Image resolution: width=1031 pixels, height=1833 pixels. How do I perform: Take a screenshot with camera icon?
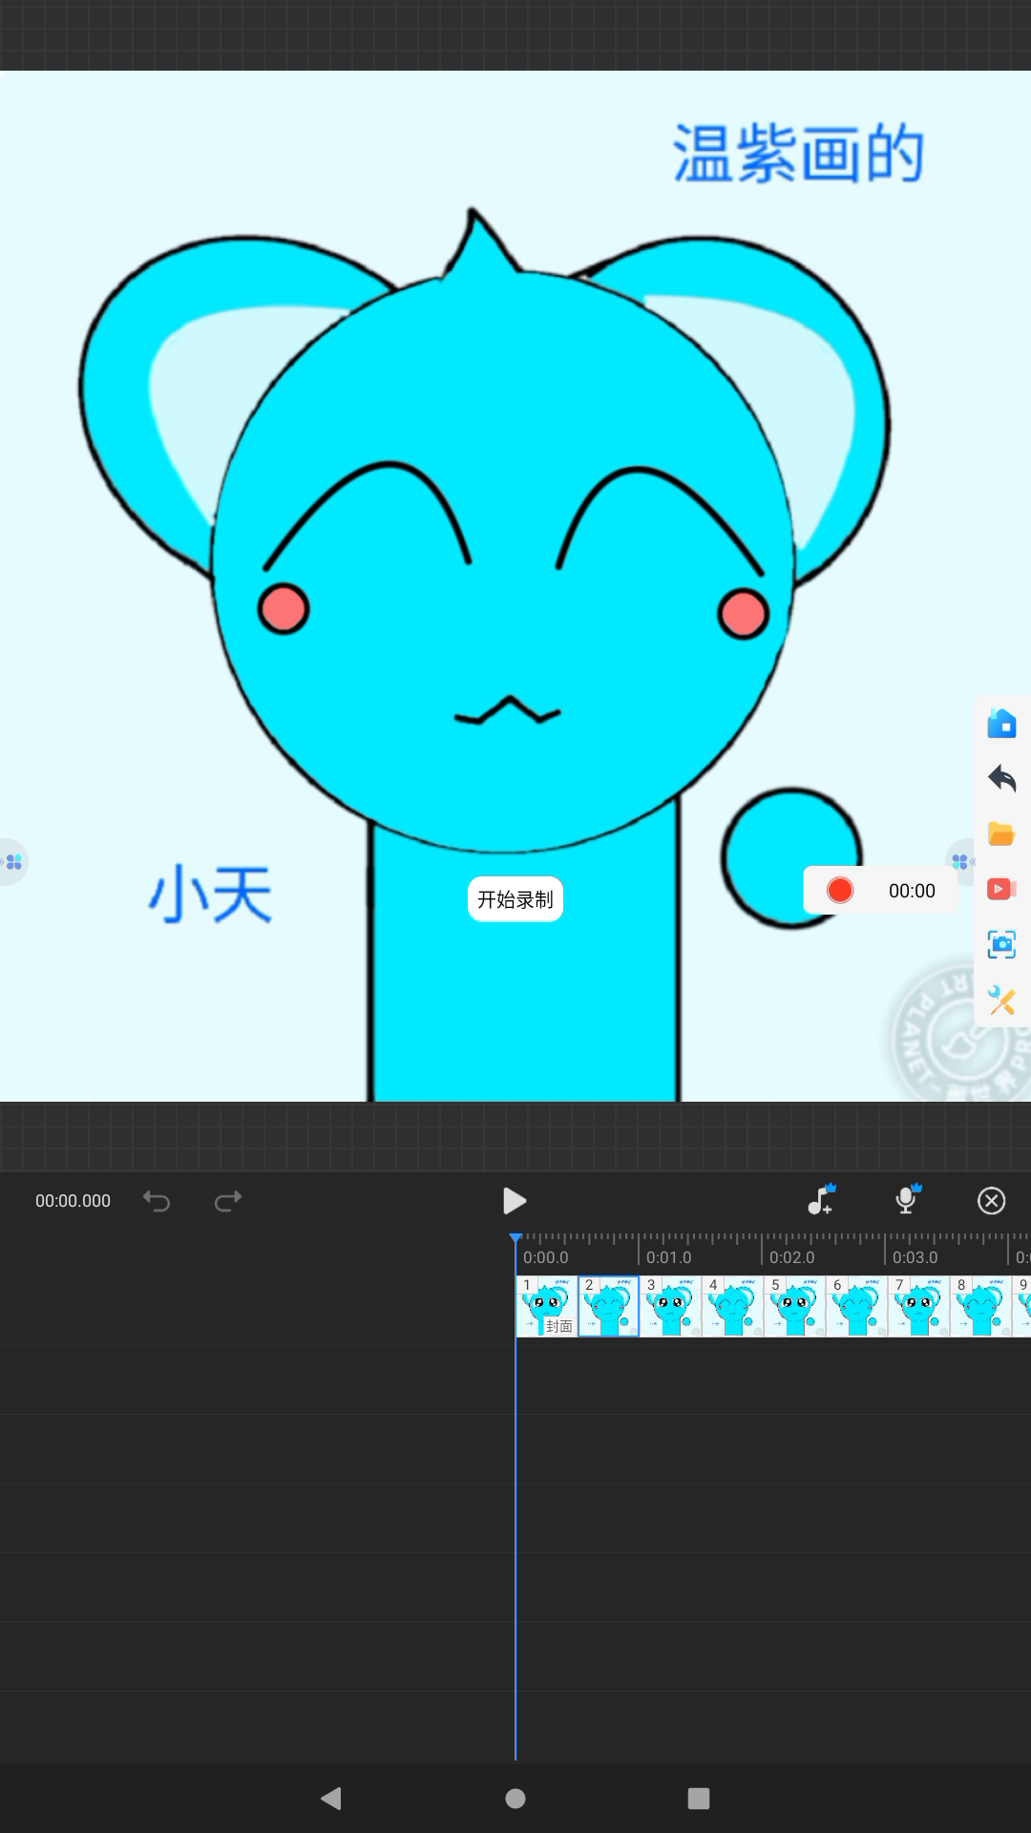click(1001, 944)
